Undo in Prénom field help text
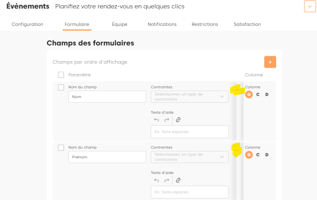Viewport: 317px width, 200px height. tap(157, 180)
